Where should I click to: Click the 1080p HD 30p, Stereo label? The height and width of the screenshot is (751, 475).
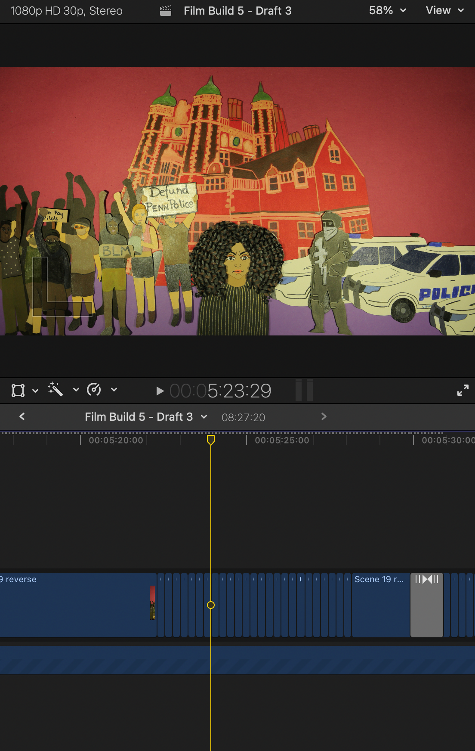[x=66, y=11]
